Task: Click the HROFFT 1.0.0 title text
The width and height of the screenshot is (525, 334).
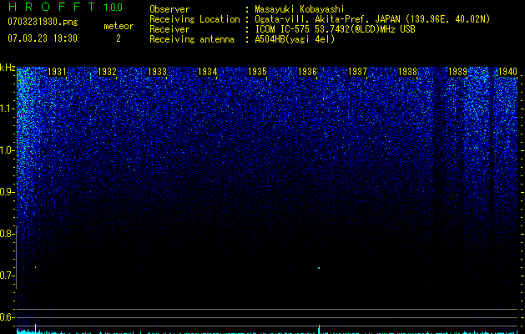Action: [x=65, y=7]
